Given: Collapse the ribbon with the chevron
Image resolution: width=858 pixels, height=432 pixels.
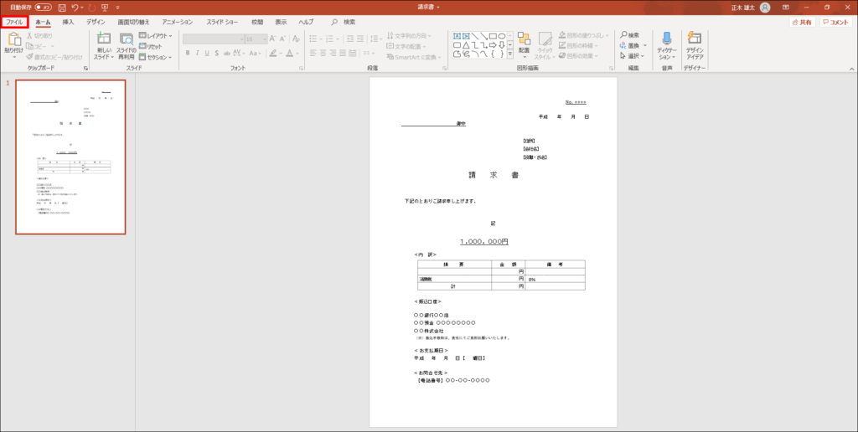Looking at the screenshot, I should pos(851,69).
